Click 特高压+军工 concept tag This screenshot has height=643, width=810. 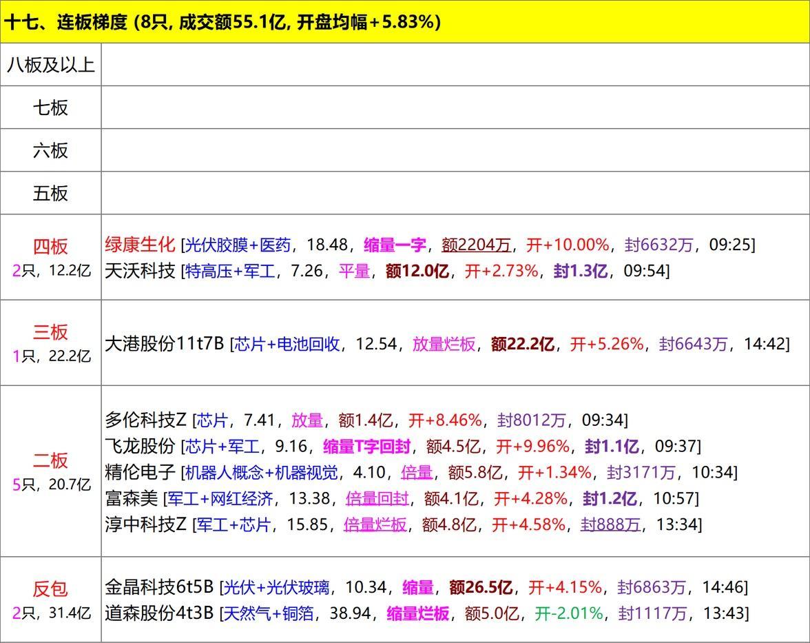click(230, 271)
